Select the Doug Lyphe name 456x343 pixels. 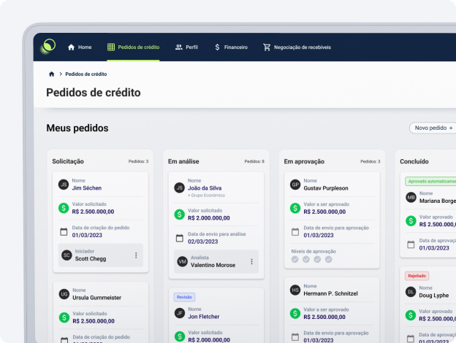(x=434, y=296)
